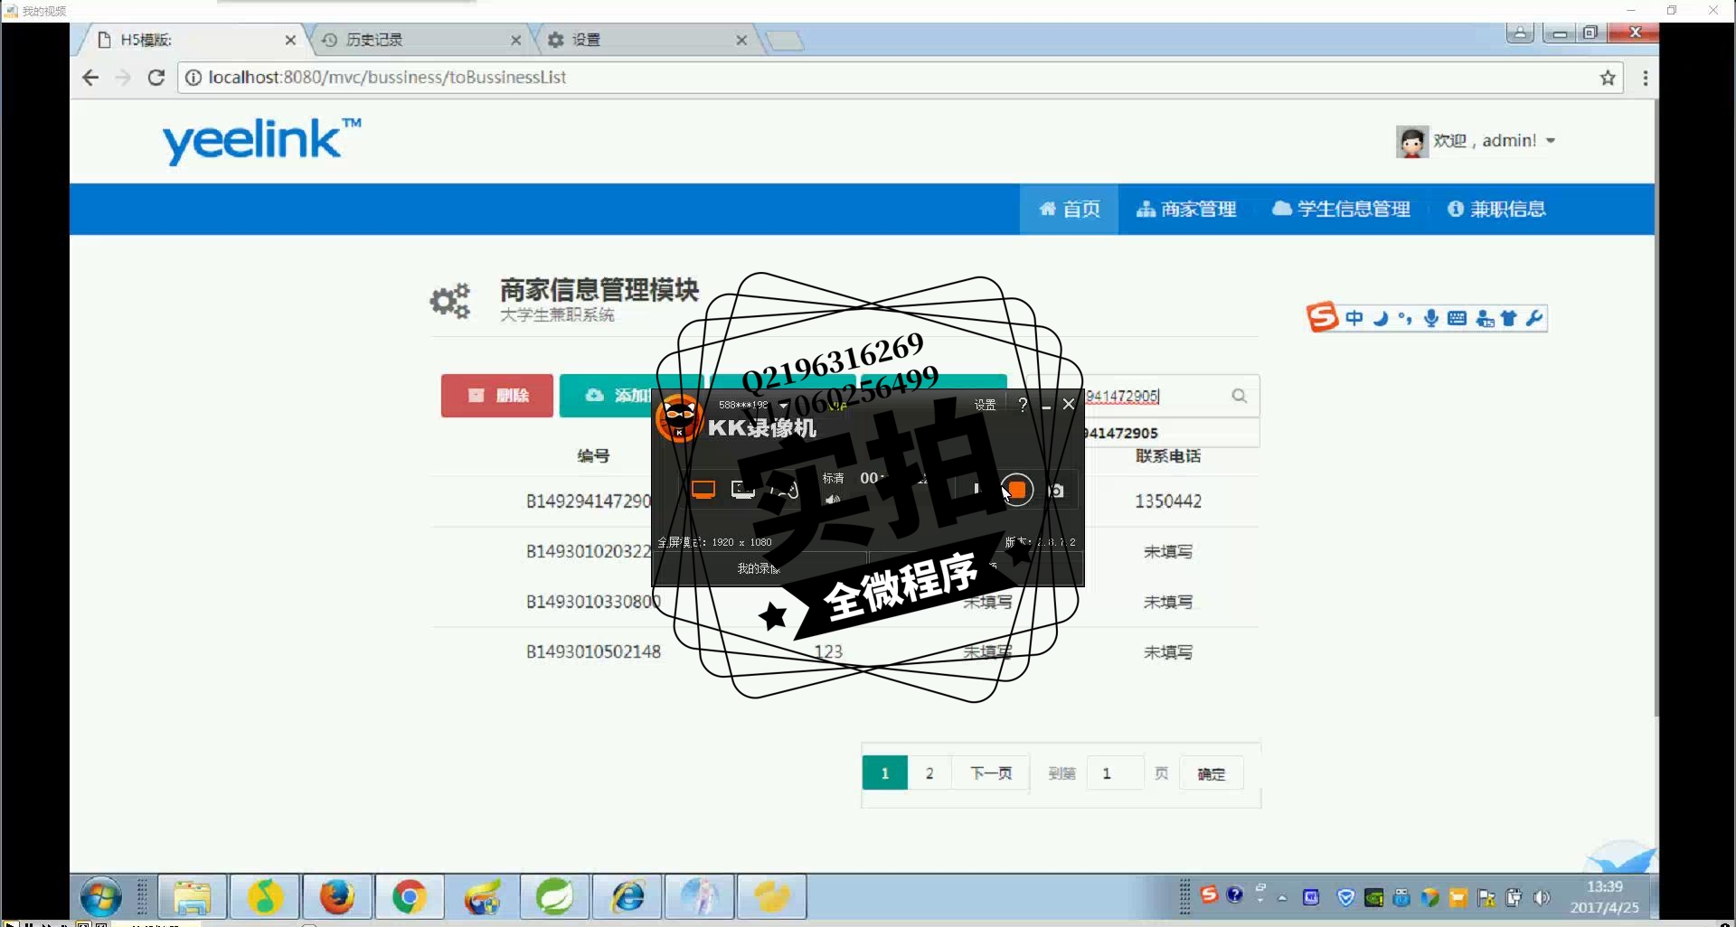The width and height of the screenshot is (1736, 927).
Task: Open the 兼职信息 navigation item
Action: [x=1496, y=209]
